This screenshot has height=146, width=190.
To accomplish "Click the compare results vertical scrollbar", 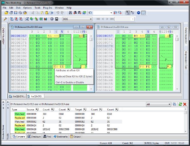I will (186, 120).
